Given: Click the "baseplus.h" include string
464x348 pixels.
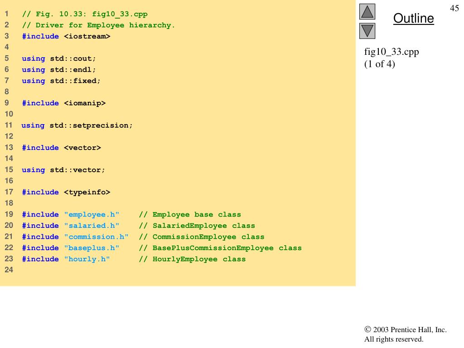Looking at the screenshot, I should point(92,248).
